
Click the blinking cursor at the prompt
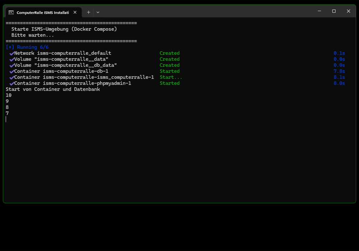coord(6,119)
